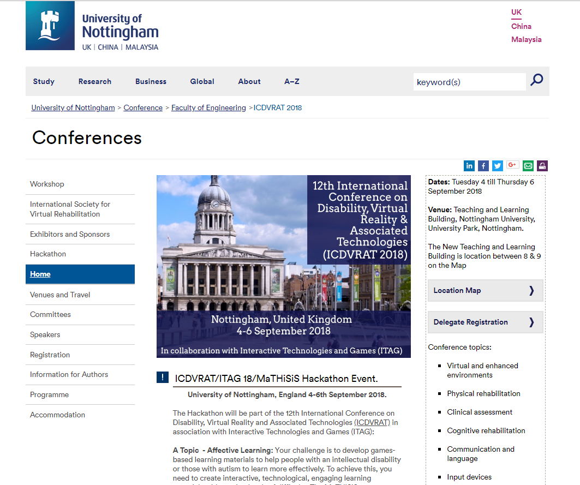
Task: Open Faculty of Engineering breadcrumb link
Action: [208, 107]
